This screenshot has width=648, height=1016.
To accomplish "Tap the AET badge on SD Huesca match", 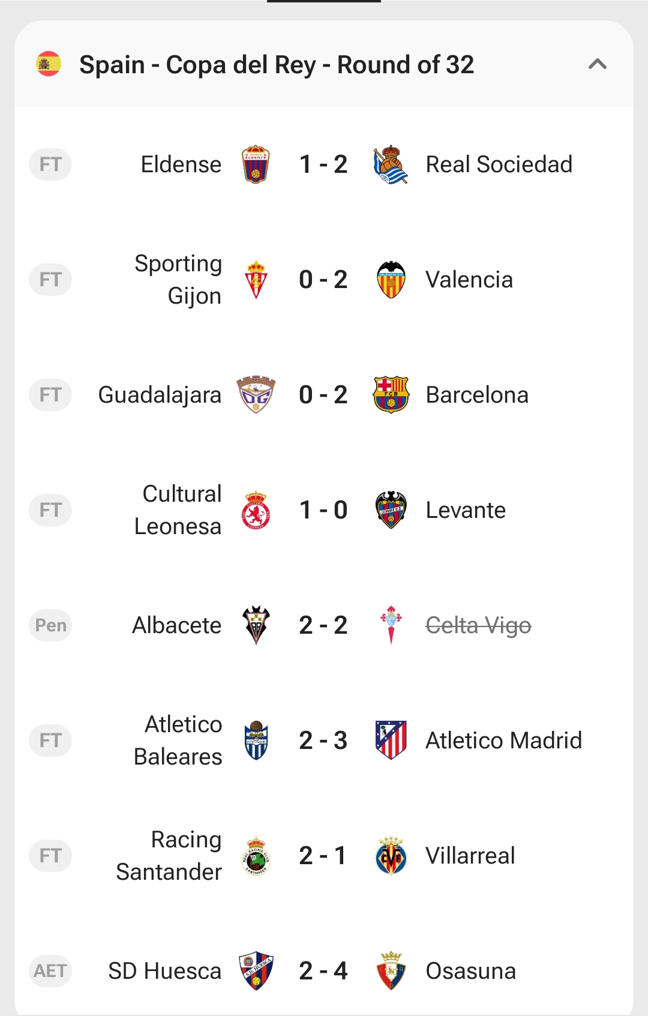I will click(x=50, y=971).
